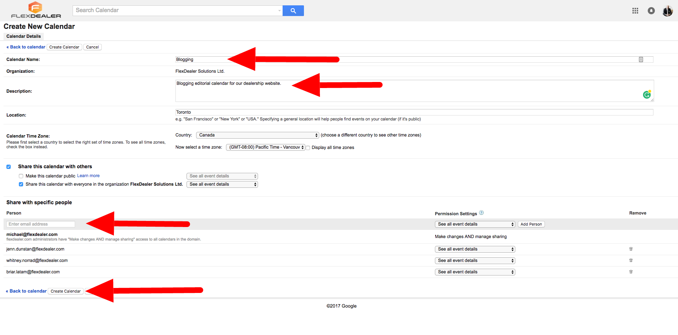Open permission dropdown for jenn.dunstan@flexdealer.com
The height and width of the screenshot is (335, 678).
[475, 249]
